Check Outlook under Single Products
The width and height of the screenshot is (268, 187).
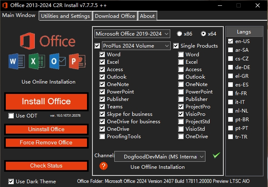coord(181,77)
